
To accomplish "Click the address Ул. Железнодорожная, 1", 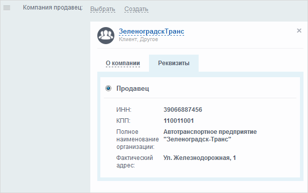I will (200, 158).
